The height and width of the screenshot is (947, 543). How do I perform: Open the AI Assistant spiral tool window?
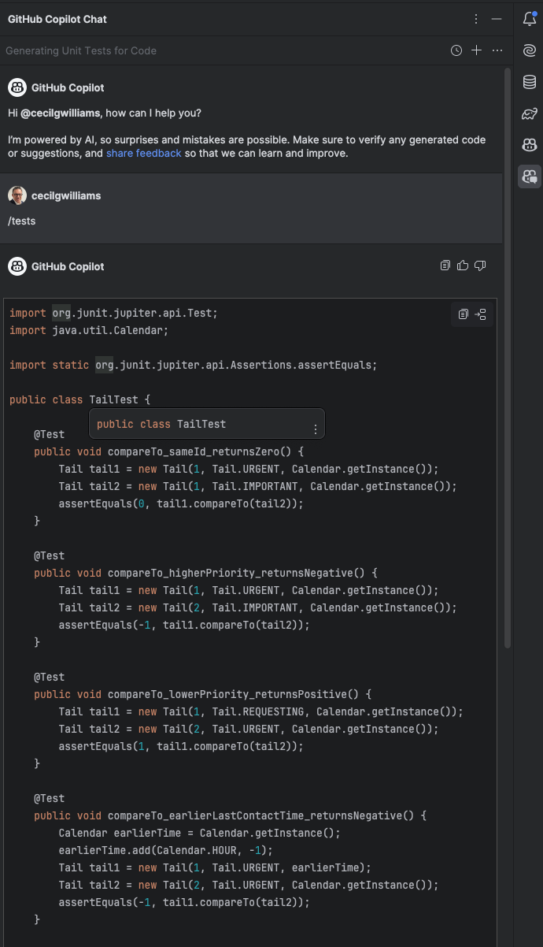[530, 50]
